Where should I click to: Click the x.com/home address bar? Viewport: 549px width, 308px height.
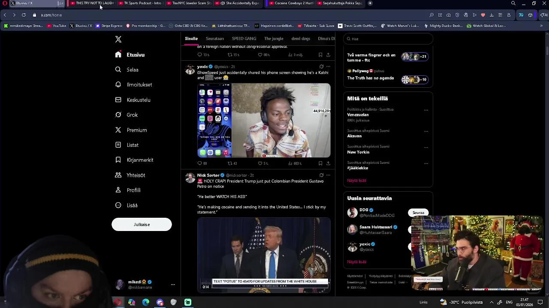51,15
